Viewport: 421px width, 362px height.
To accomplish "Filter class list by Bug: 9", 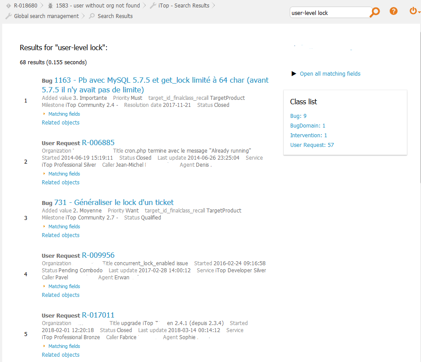I will (298, 116).
